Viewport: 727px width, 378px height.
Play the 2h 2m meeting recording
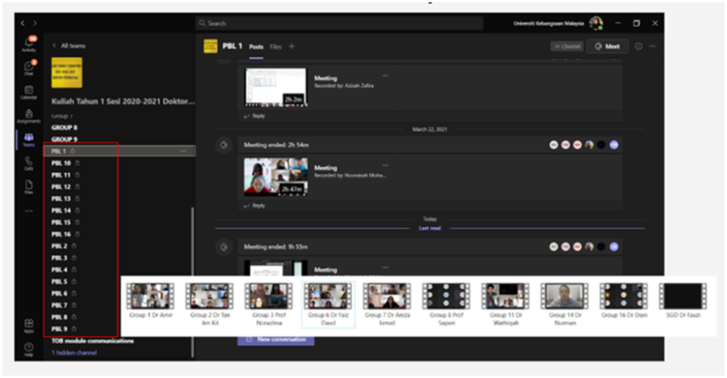pyautogui.click(x=276, y=88)
